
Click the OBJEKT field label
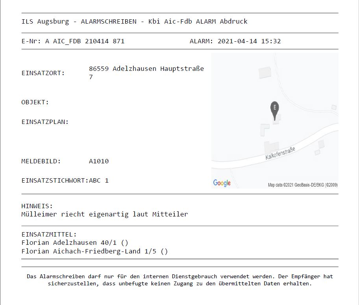click(35, 102)
